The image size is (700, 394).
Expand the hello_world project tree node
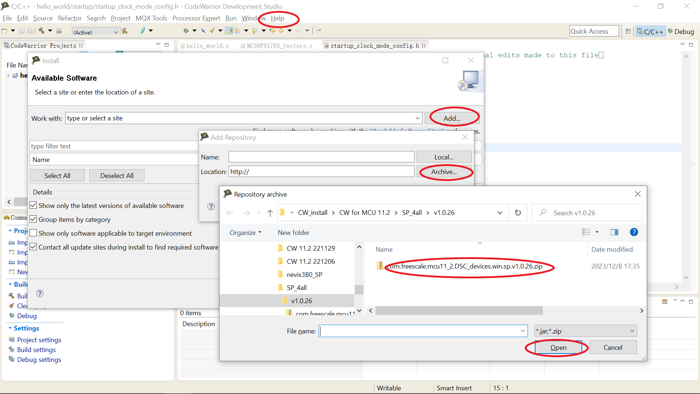pyautogui.click(x=8, y=76)
